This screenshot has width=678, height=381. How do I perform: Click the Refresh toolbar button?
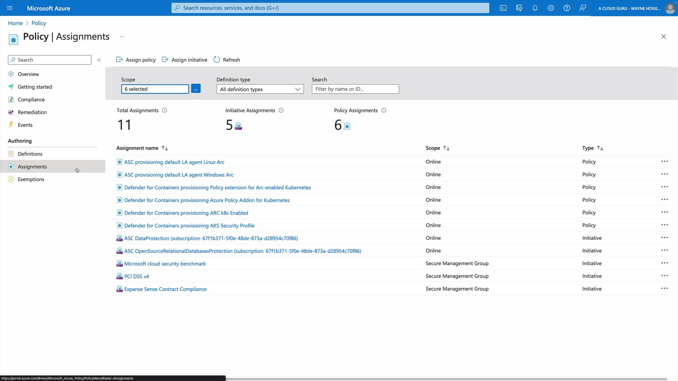[x=227, y=60]
